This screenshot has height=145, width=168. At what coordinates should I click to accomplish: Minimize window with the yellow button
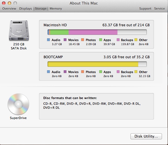point(9,3)
